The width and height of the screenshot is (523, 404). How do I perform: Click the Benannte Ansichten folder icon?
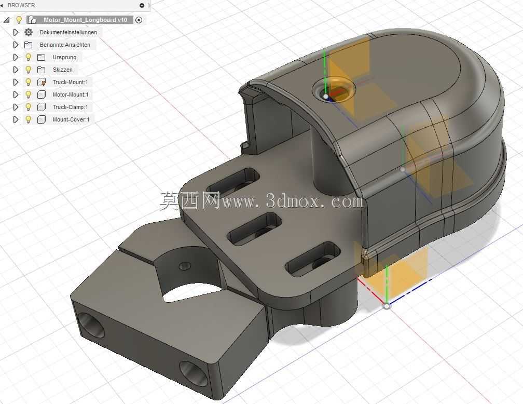pyautogui.click(x=29, y=45)
